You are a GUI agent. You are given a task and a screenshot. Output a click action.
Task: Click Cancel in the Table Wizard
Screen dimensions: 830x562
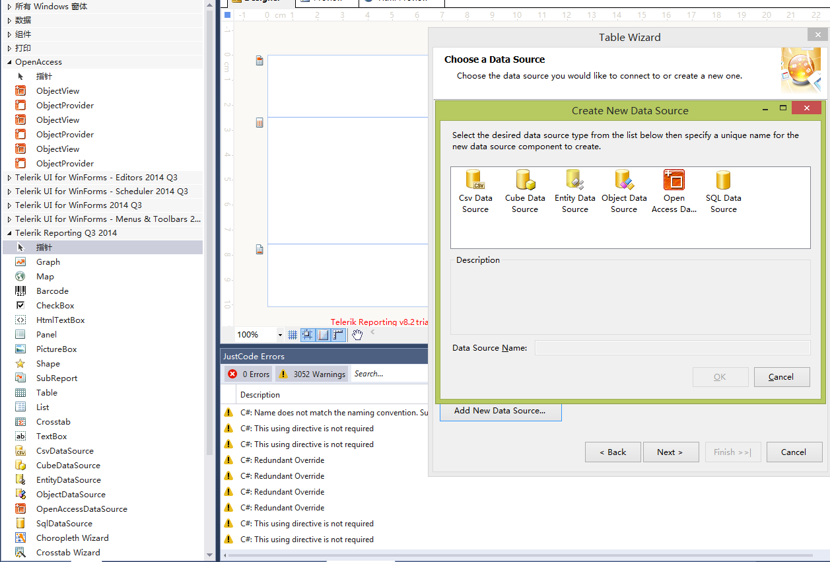coord(794,452)
